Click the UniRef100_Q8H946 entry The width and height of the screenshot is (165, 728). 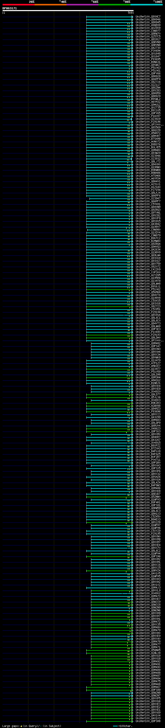pos(148,20)
